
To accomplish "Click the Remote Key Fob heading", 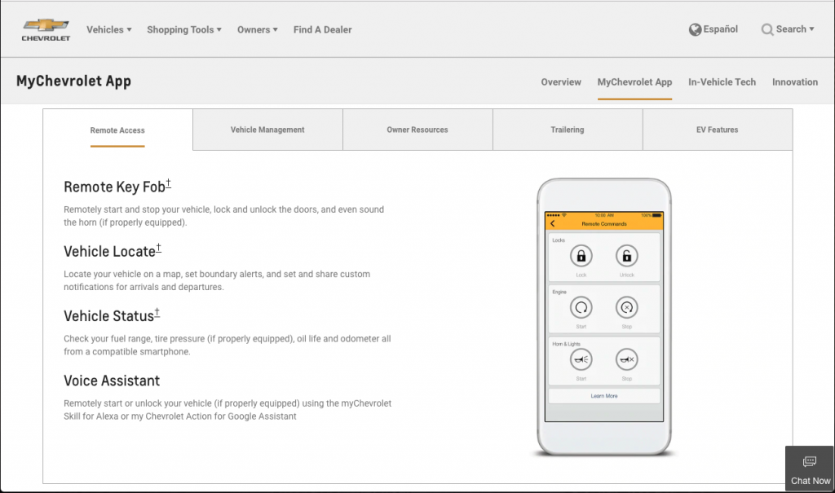I will (x=114, y=187).
